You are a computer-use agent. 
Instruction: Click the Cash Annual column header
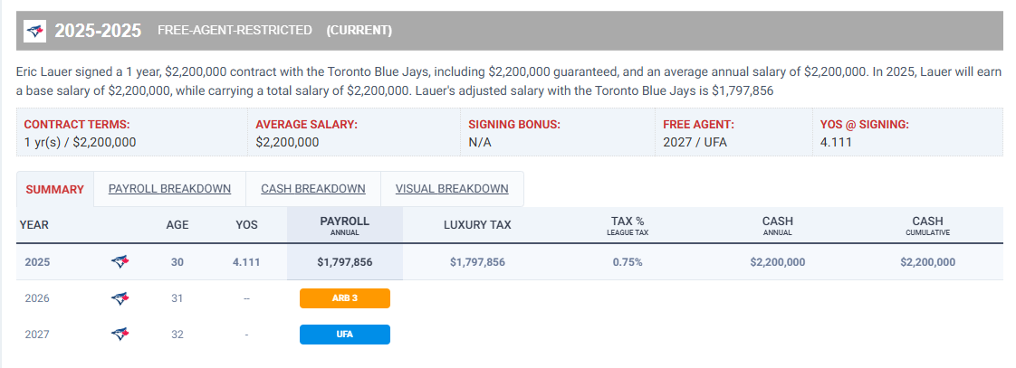(x=777, y=225)
